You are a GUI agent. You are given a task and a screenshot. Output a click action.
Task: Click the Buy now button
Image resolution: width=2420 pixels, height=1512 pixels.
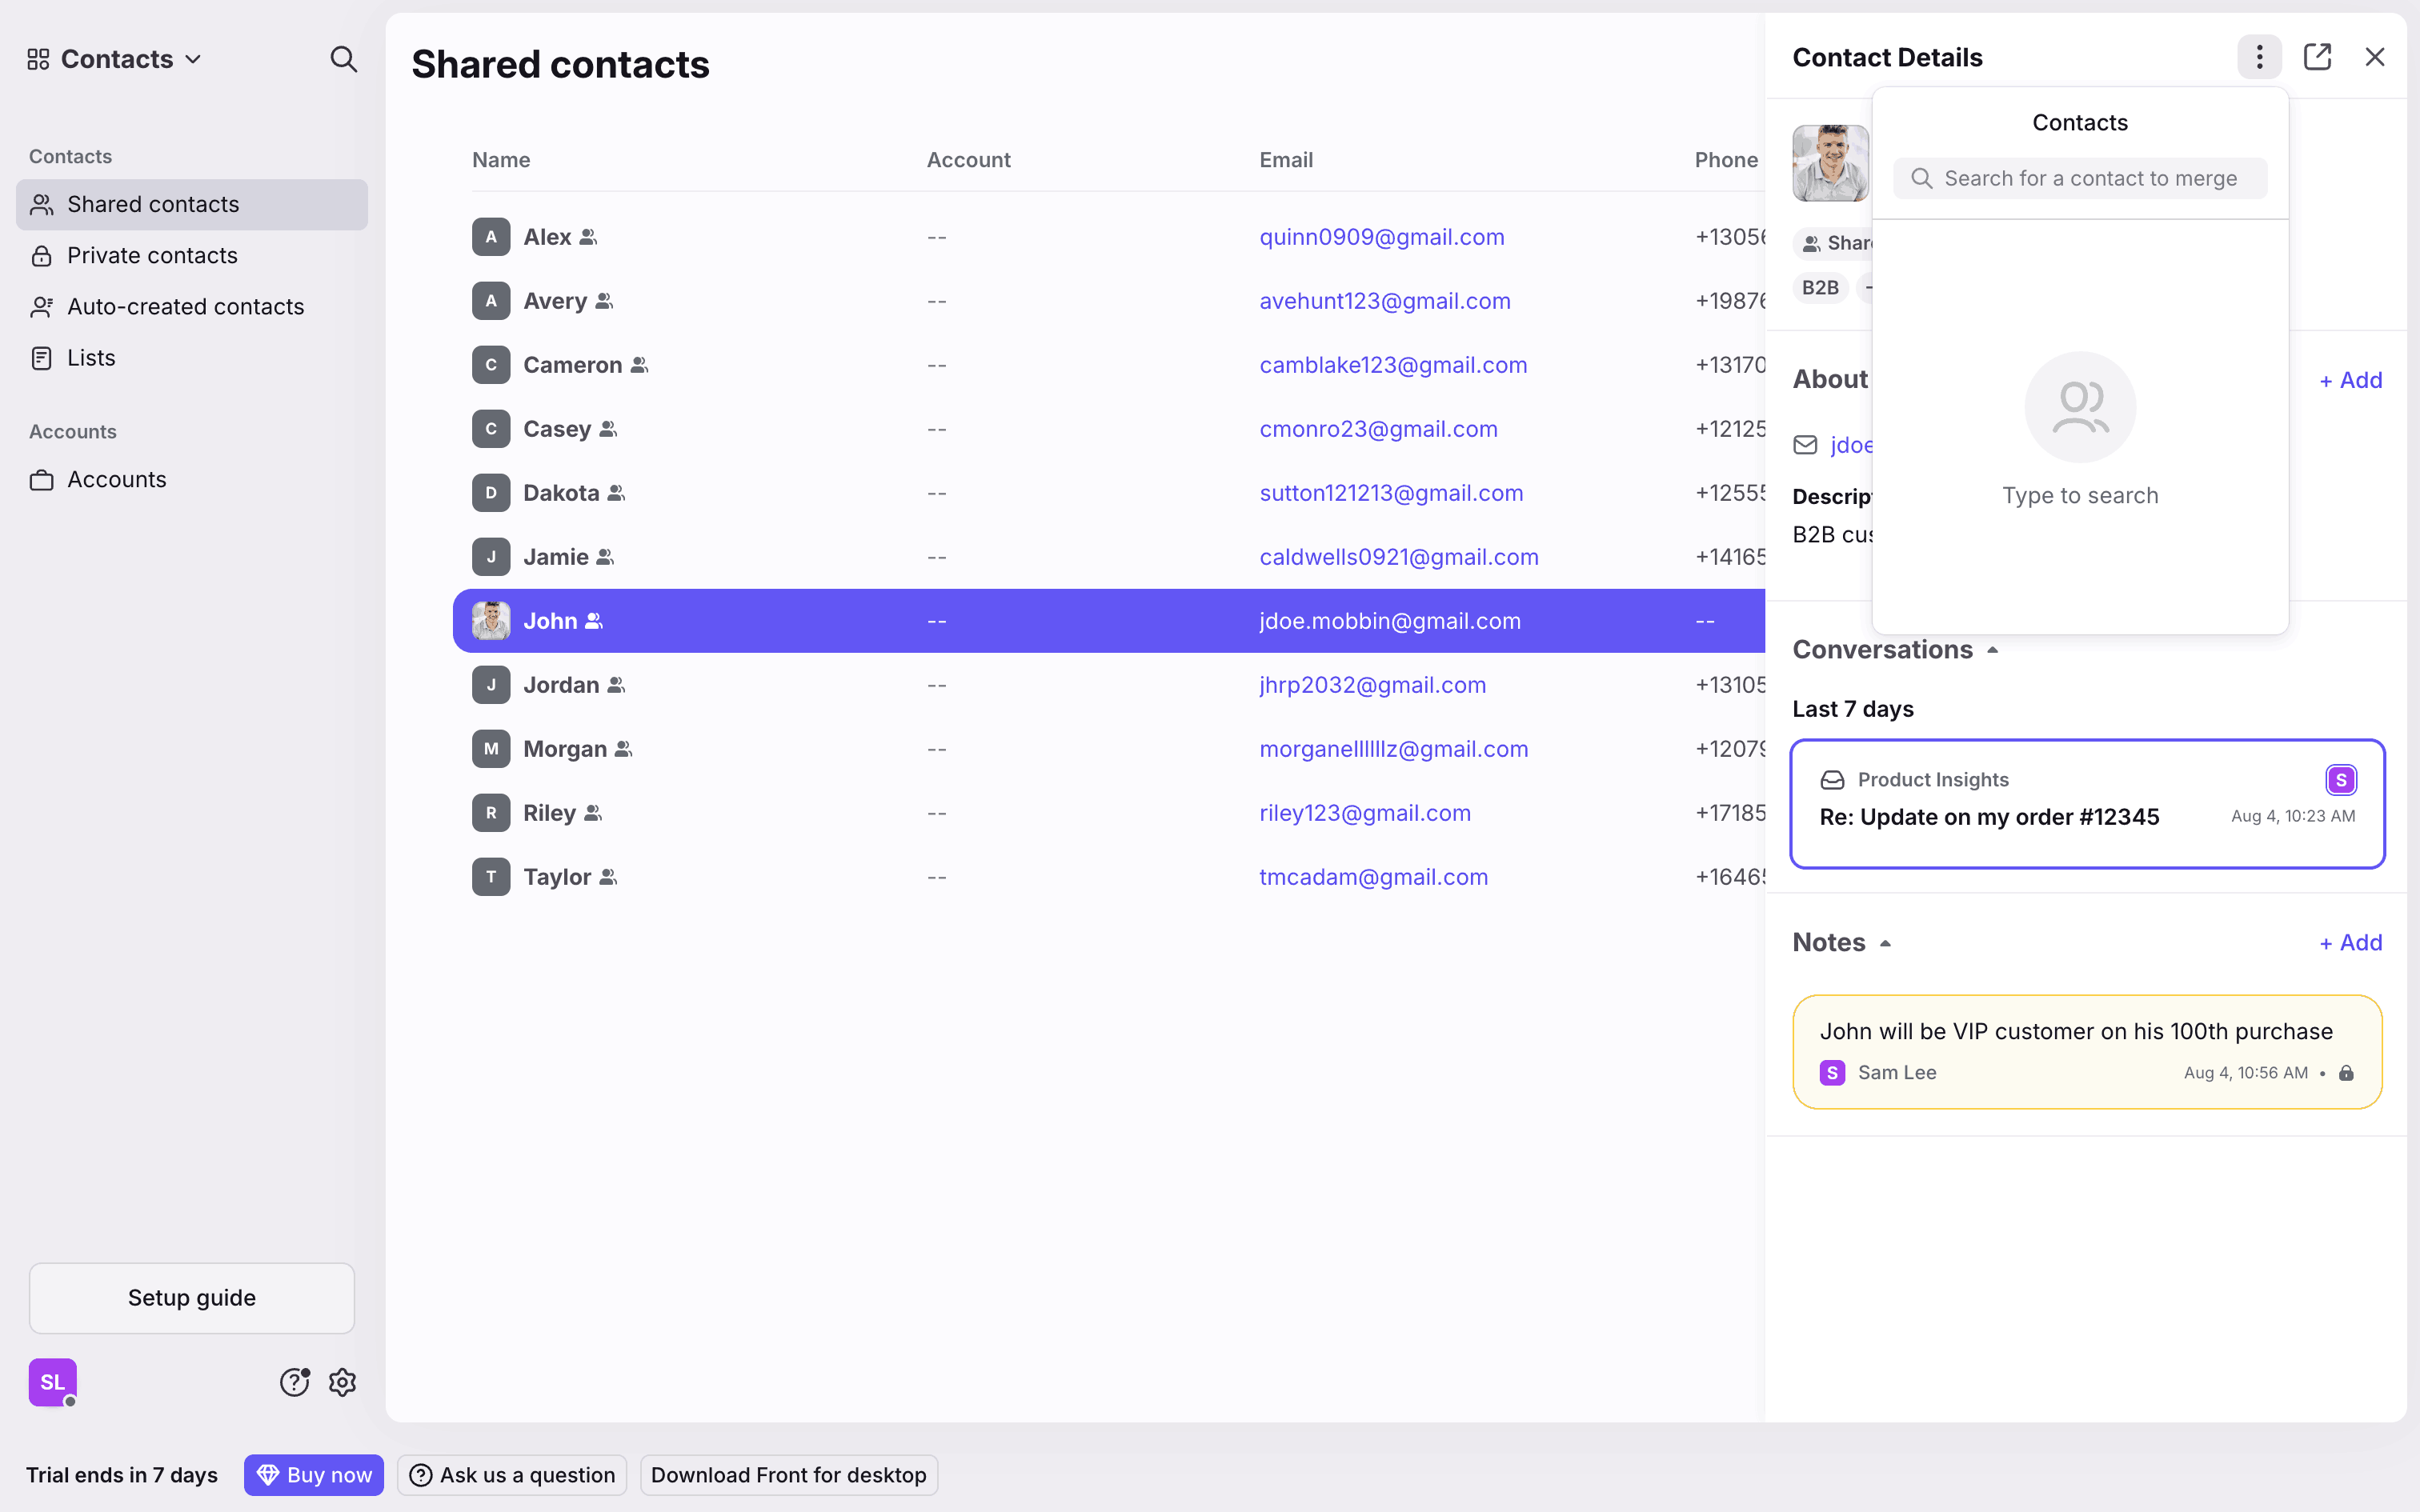pyautogui.click(x=314, y=1475)
